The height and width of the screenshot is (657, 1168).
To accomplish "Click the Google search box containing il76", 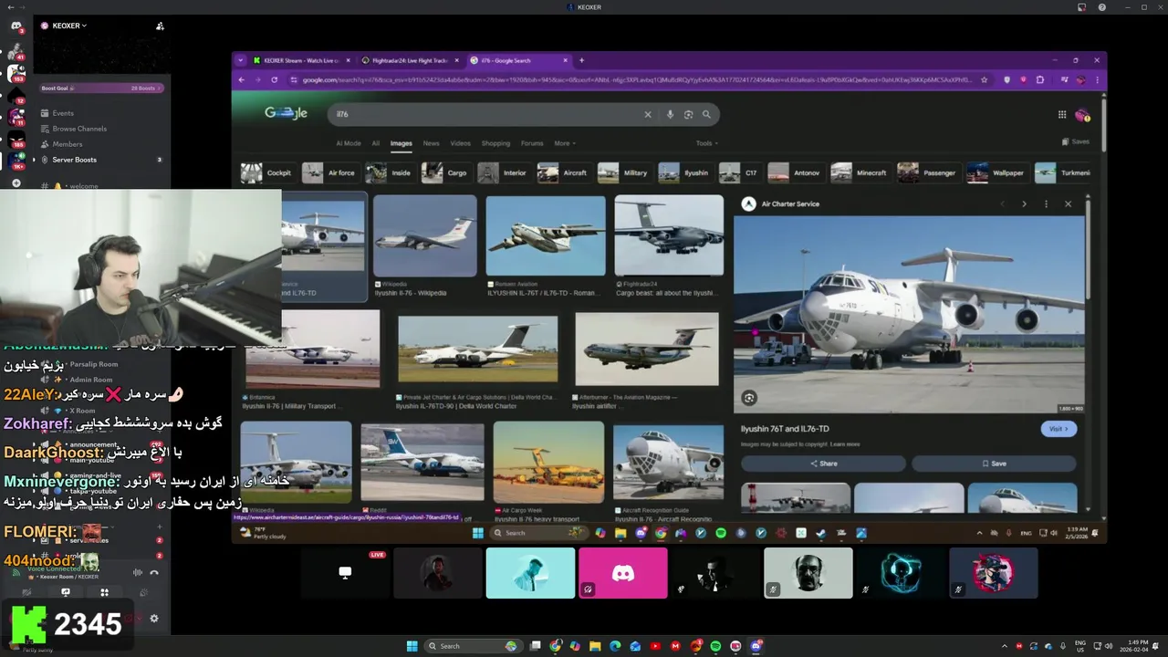I will [x=523, y=114].
